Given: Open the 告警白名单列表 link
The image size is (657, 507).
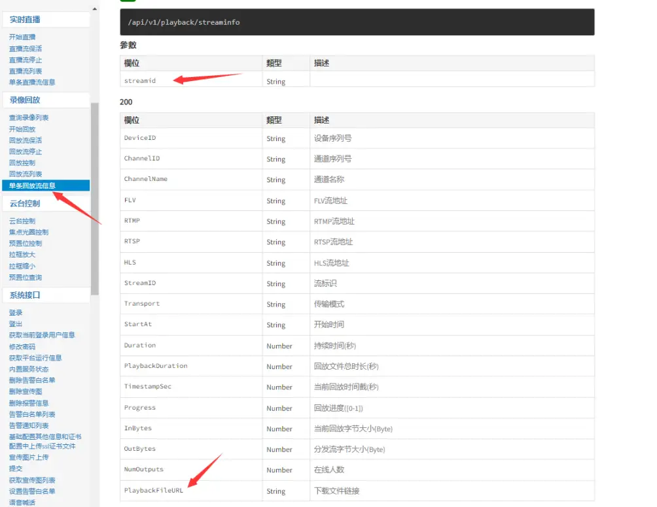Looking at the screenshot, I should coord(32,415).
